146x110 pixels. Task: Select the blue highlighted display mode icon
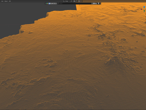tap(49, 4)
